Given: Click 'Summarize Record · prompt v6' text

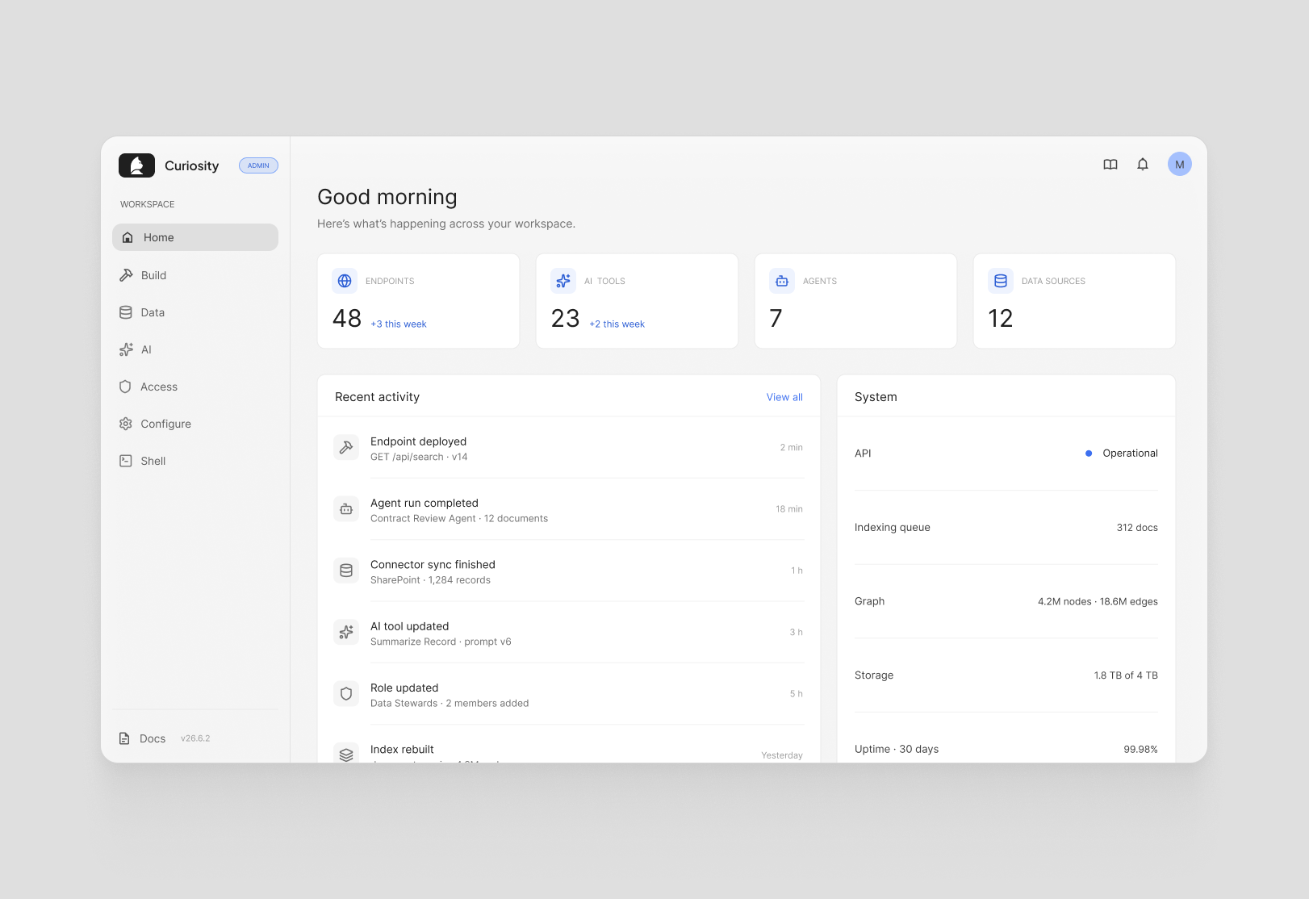Looking at the screenshot, I should click(x=441, y=642).
